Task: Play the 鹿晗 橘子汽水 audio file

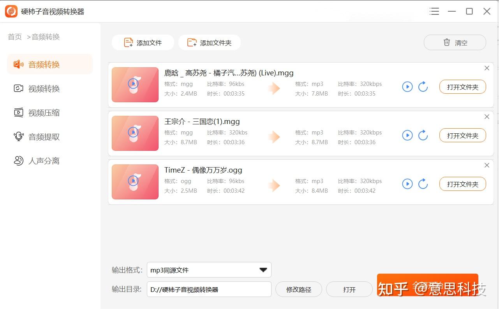Action: pyautogui.click(x=407, y=87)
